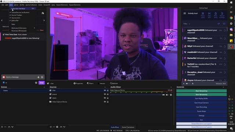This screenshot has width=235, height=132.
Task: Click the Start Replay Buffer button
Action: tap(202, 99)
